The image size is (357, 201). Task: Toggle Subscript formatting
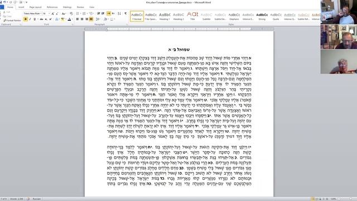click(x=46, y=19)
